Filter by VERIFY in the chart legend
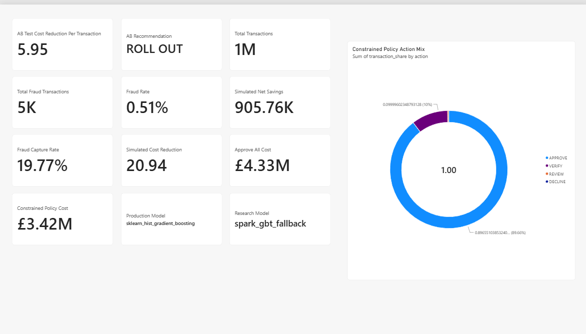Viewport: 586px width, 334px height. (x=554, y=166)
